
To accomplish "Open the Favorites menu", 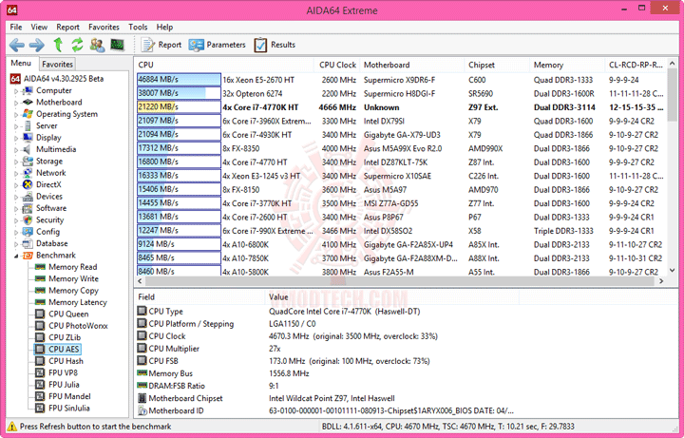I will [x=104, y=27].
